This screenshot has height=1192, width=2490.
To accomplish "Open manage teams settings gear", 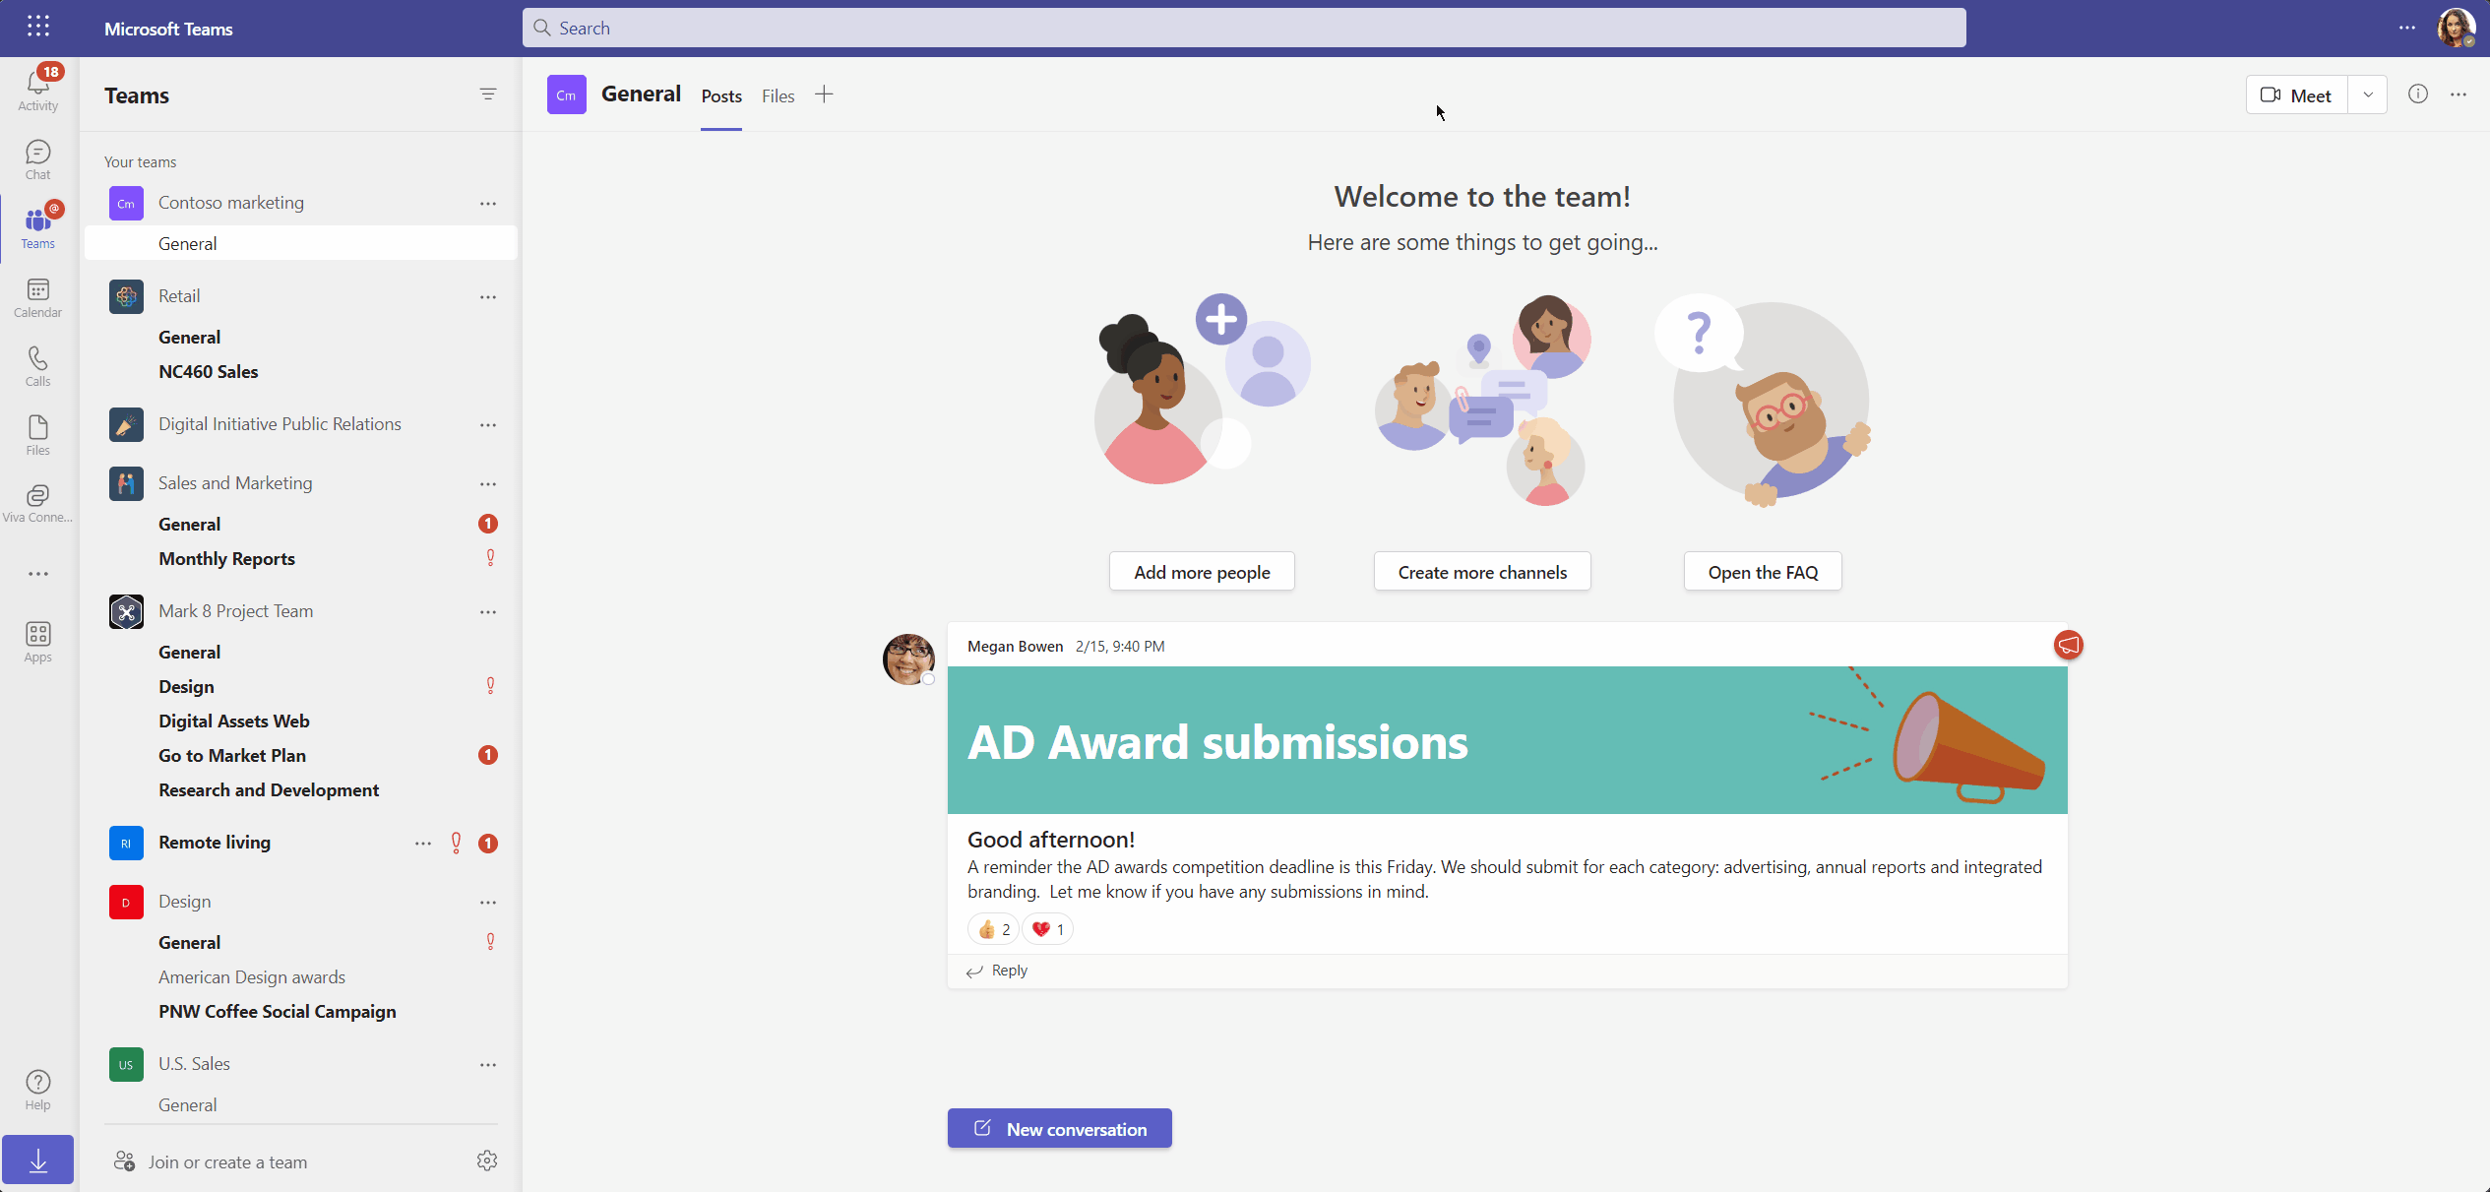I will (x=486, y=1161).
